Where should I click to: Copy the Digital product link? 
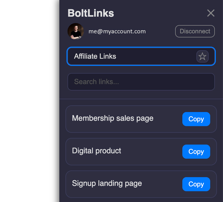(x=196, y=151)
